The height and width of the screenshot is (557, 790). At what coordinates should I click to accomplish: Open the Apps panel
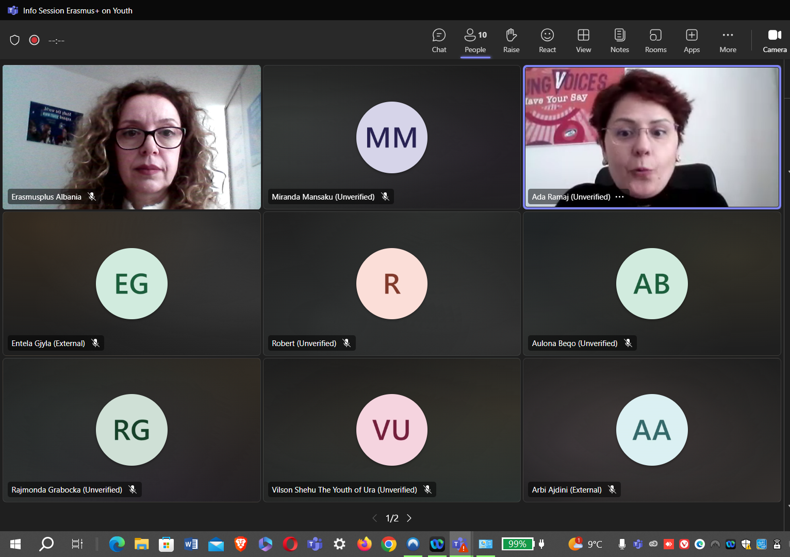pyautogui.click(x=692, y=41)
